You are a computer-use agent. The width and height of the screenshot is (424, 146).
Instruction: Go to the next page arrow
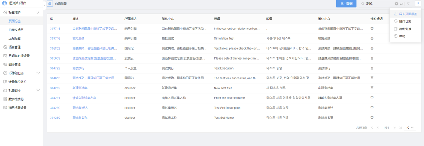tap(394, 128)
